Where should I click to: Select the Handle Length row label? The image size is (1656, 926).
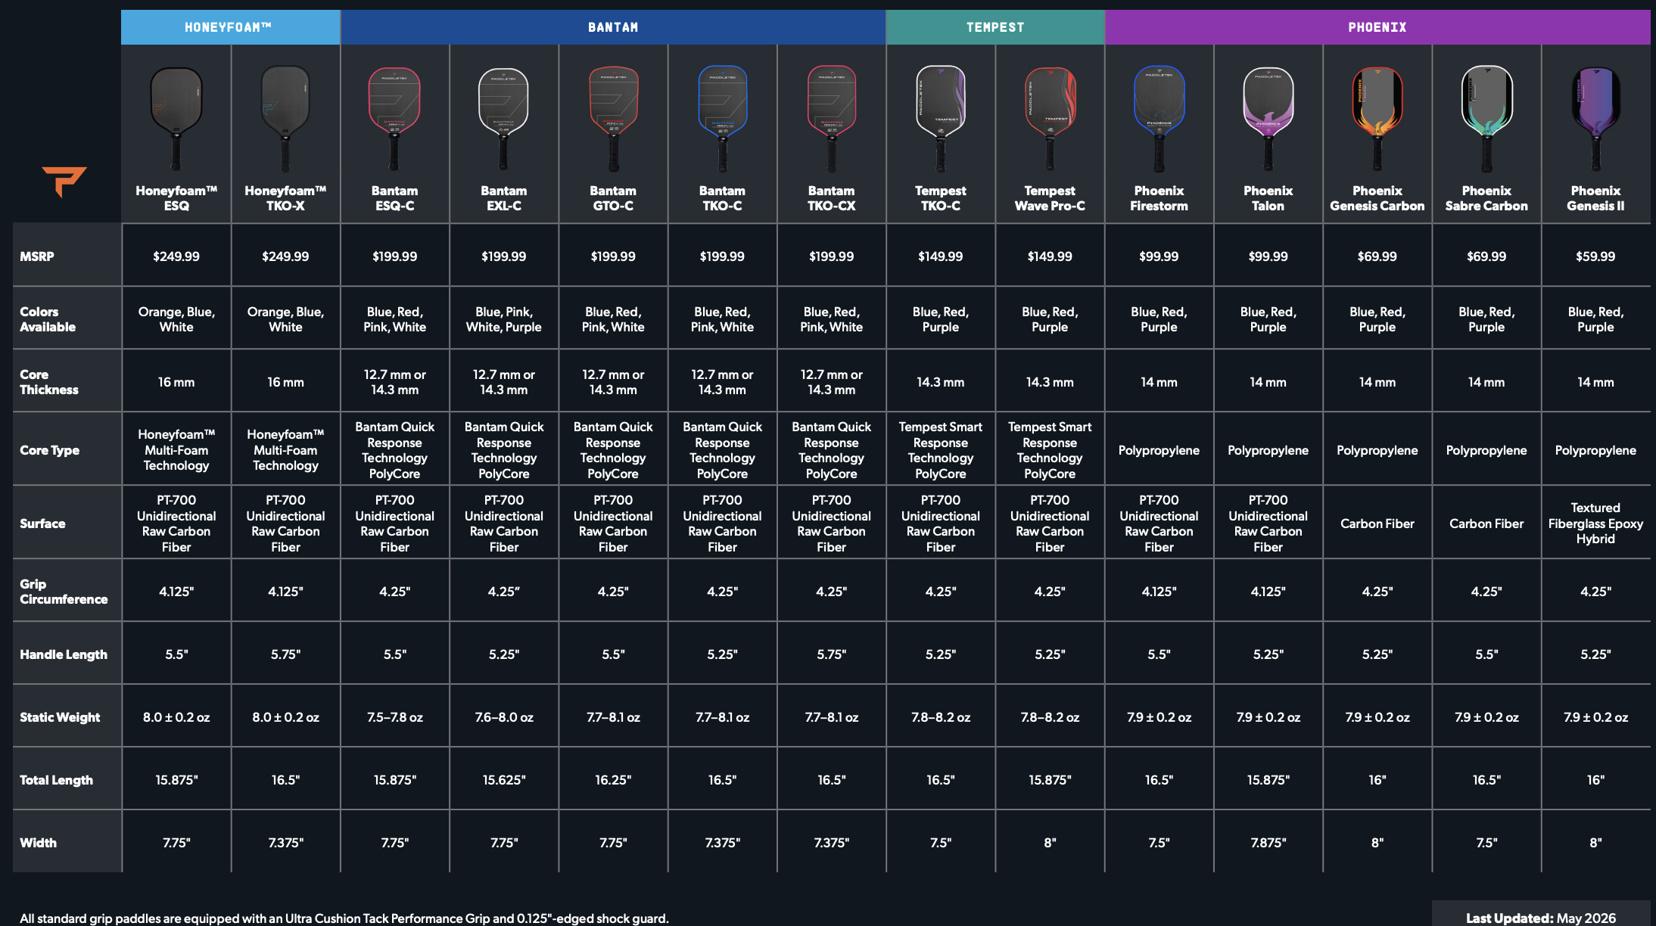tap(64, 654)
